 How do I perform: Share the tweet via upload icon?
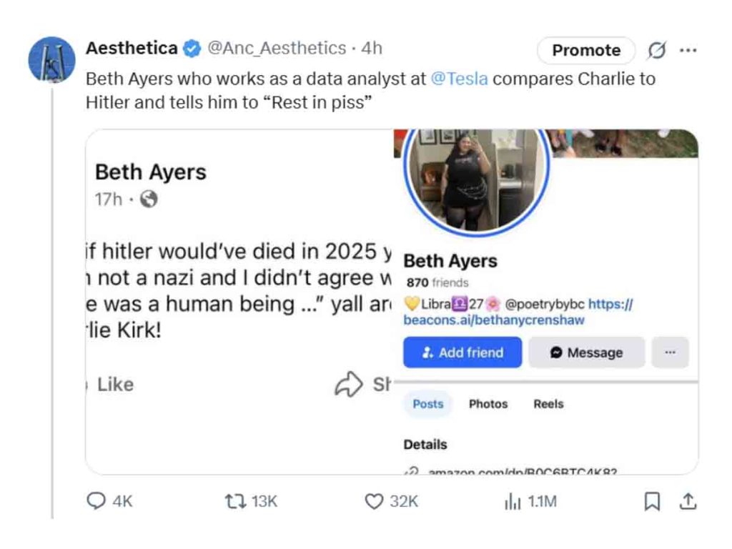tap(688, 502)
